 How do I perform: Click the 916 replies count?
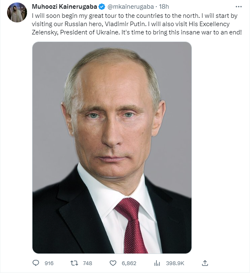pos(49,263)
